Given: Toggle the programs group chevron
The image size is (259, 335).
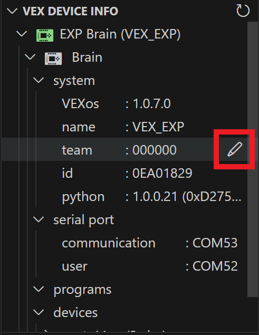Looking at the screenshot, I should point(39,289).
